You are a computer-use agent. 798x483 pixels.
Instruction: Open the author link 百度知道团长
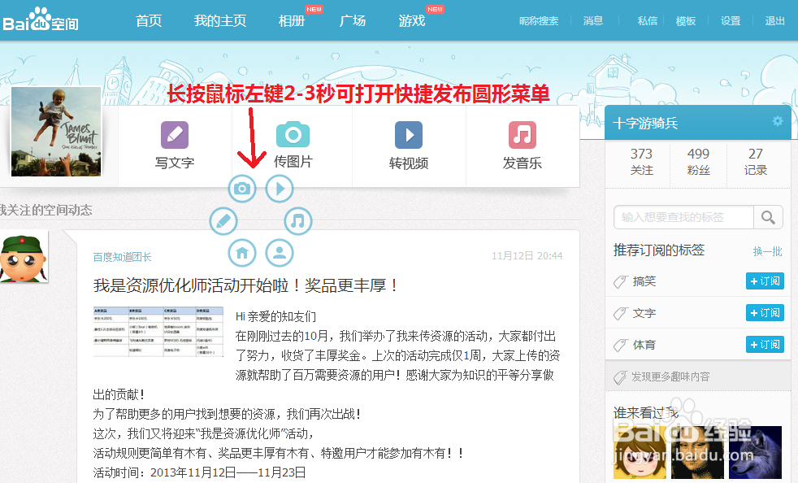(122, 257)
